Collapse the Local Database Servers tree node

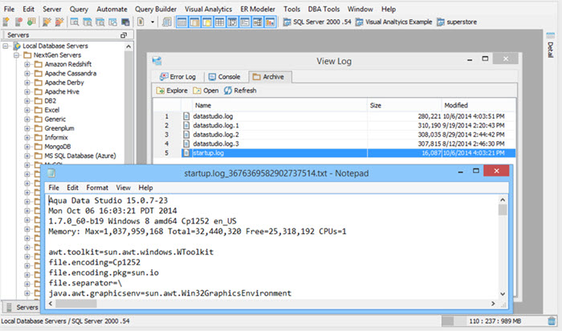[x=6, y=46]
